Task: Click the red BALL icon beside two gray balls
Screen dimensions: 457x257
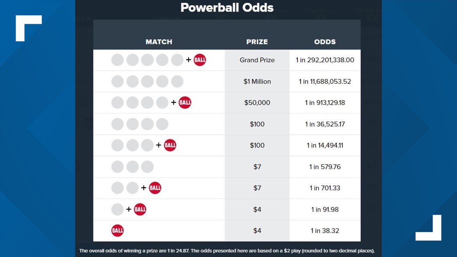Action: point(155,188)
